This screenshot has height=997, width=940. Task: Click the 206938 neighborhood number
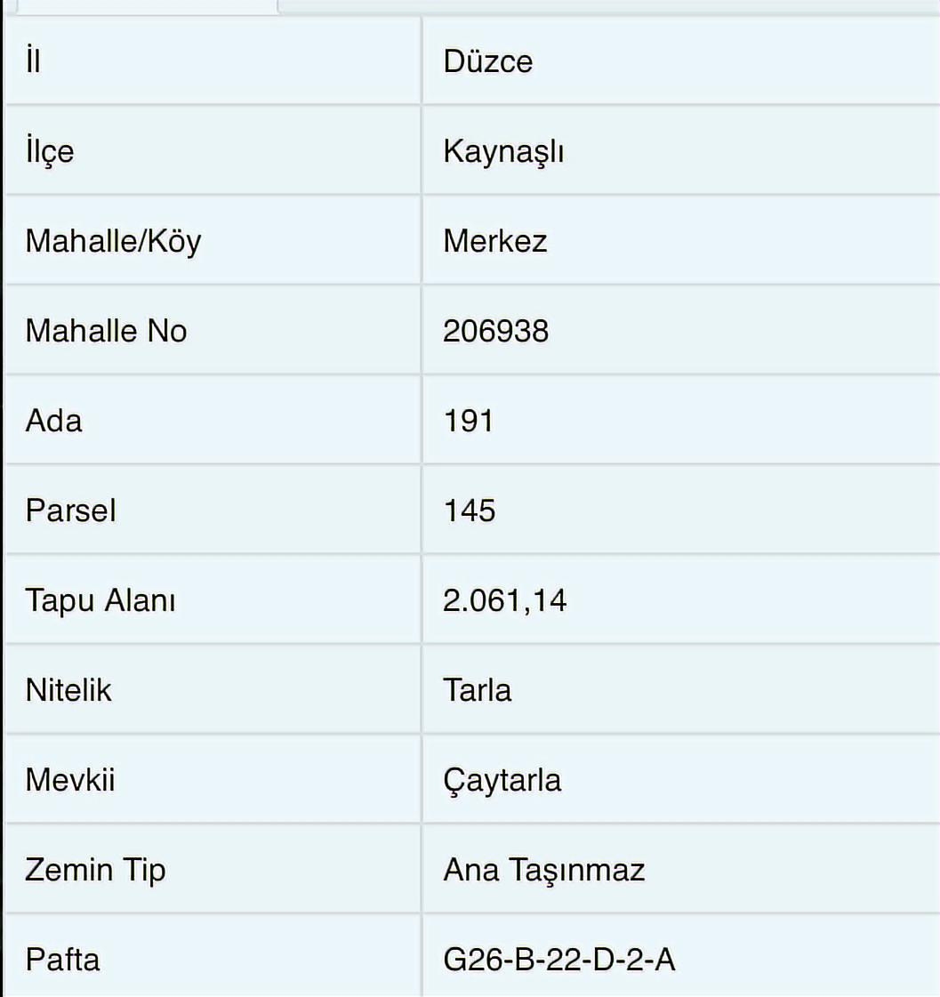click(x=495, y=331)
